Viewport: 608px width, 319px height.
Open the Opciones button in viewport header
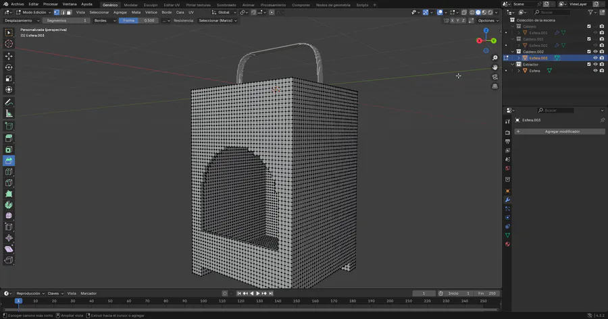tap(488, 20)
